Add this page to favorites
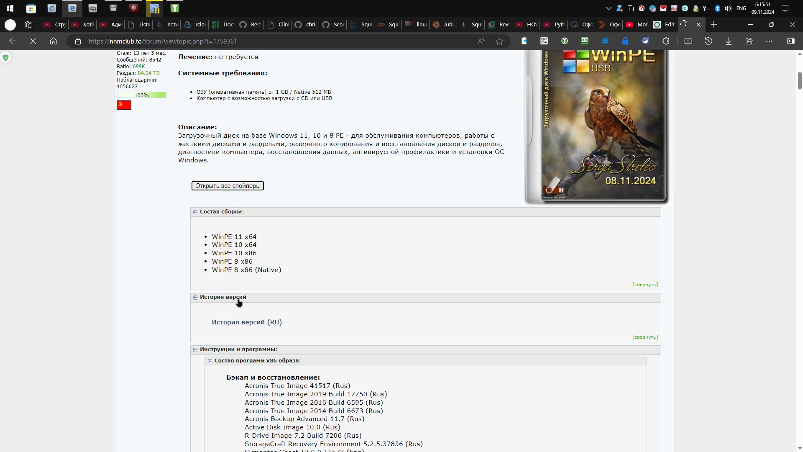Image resolution: width=803 pixels, height=452 pixels. click(499, 41)
